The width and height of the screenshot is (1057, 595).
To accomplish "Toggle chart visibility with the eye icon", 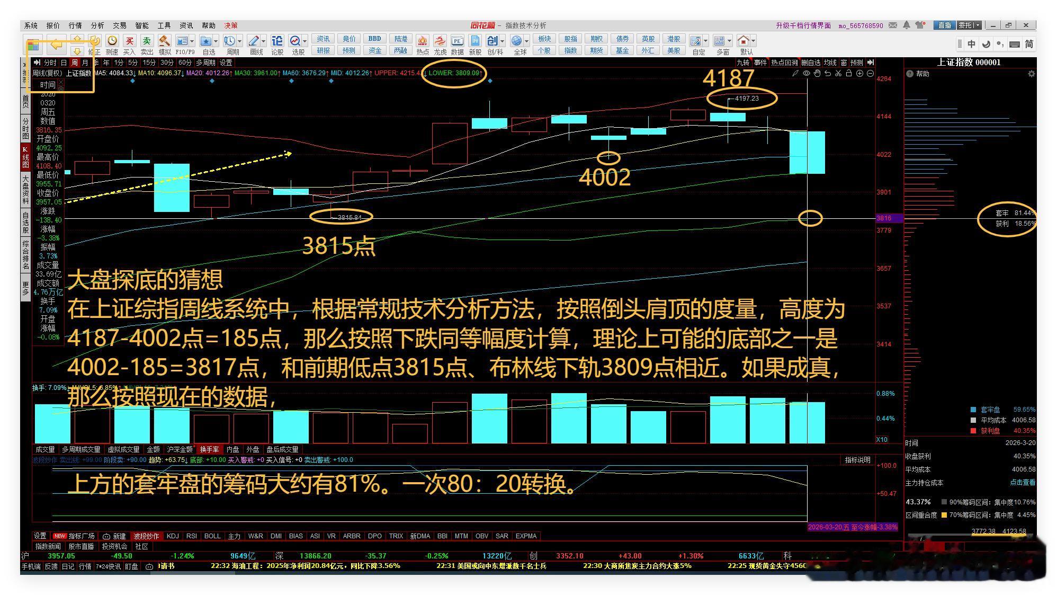I will point(806,74).
